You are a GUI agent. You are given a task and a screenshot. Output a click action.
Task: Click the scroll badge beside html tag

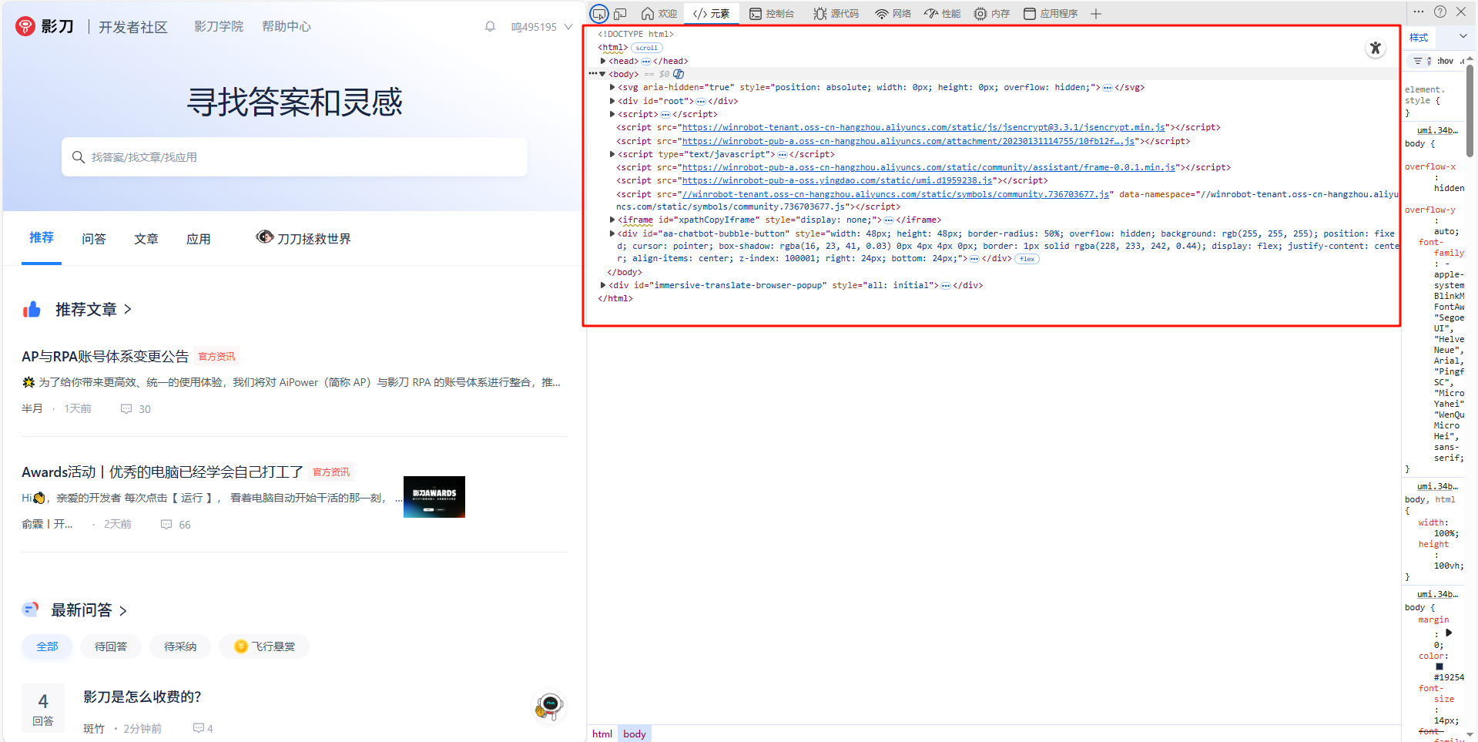(x=647, y=48)
